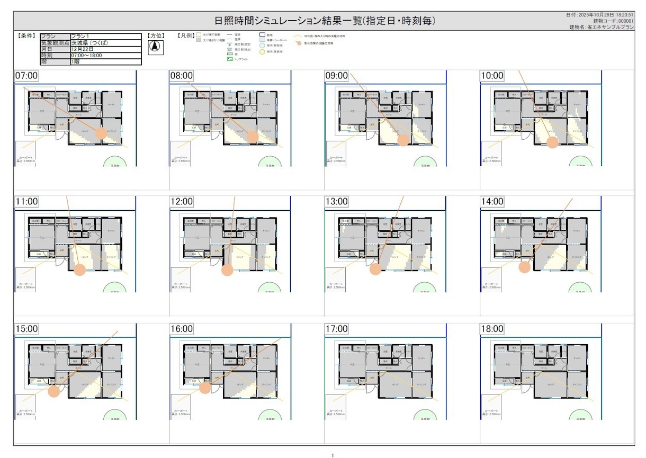
Task: Click the orange sun marker in 12:00 plan
Action: tap(227, 270)
